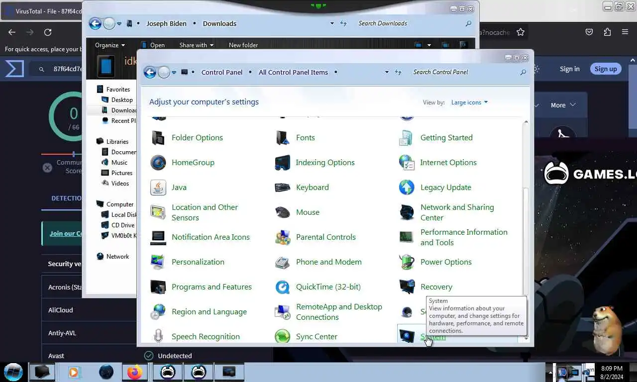This screenshot has height=382, width=637.
Task: Open Phone and Modem
Action: pos(318,262)
